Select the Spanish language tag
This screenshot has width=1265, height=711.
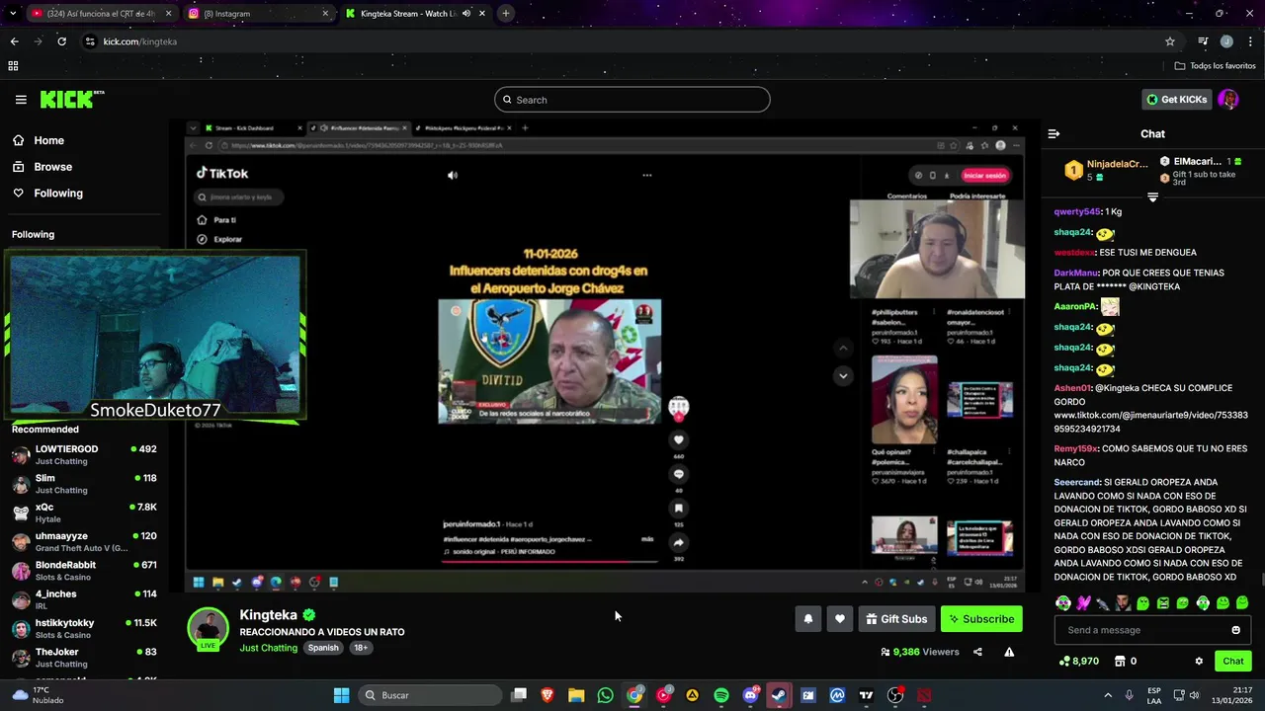coord(323,648)
